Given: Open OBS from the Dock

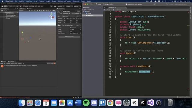Looking at the screenshot, I should (x=159, y=103).
